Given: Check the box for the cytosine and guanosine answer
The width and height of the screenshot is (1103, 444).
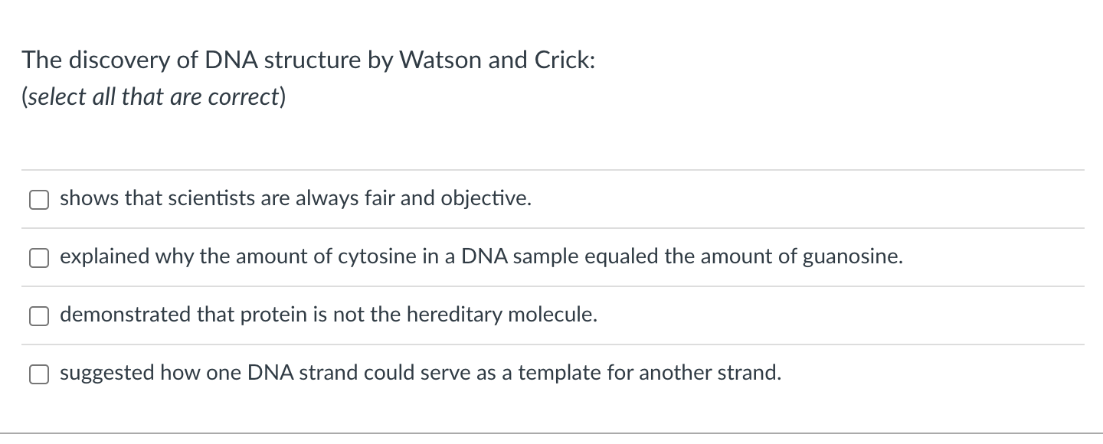Looking at the screenshot, I should pyautogui.click(x=39, y=257).
